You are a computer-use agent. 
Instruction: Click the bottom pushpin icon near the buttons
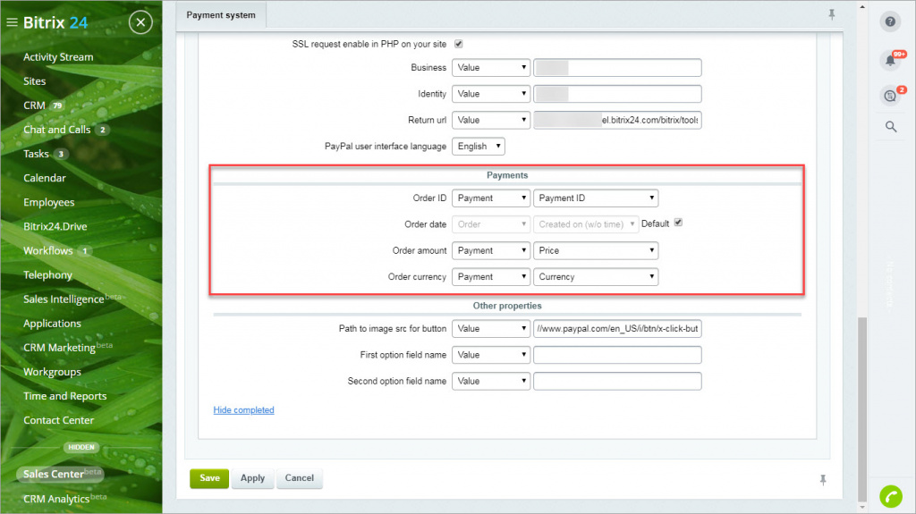823,480
